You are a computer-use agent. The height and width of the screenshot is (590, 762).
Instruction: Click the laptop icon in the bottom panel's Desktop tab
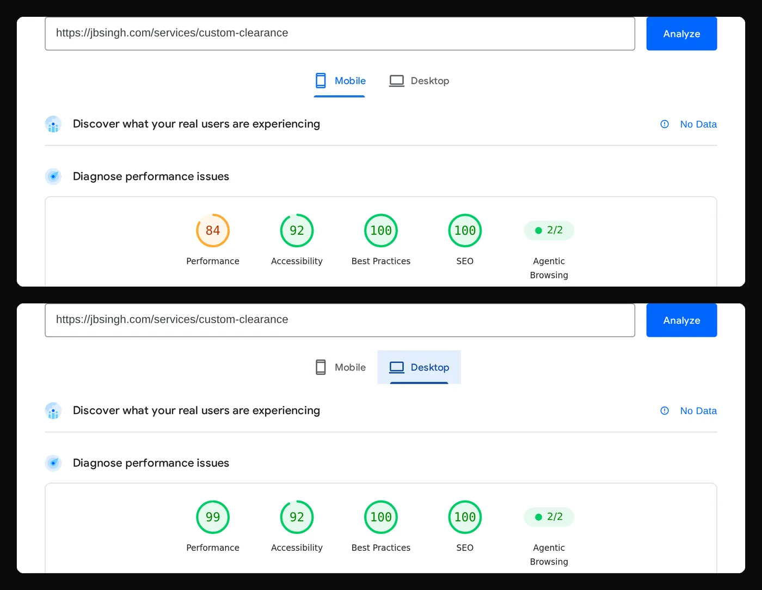[x=397, y=368]
